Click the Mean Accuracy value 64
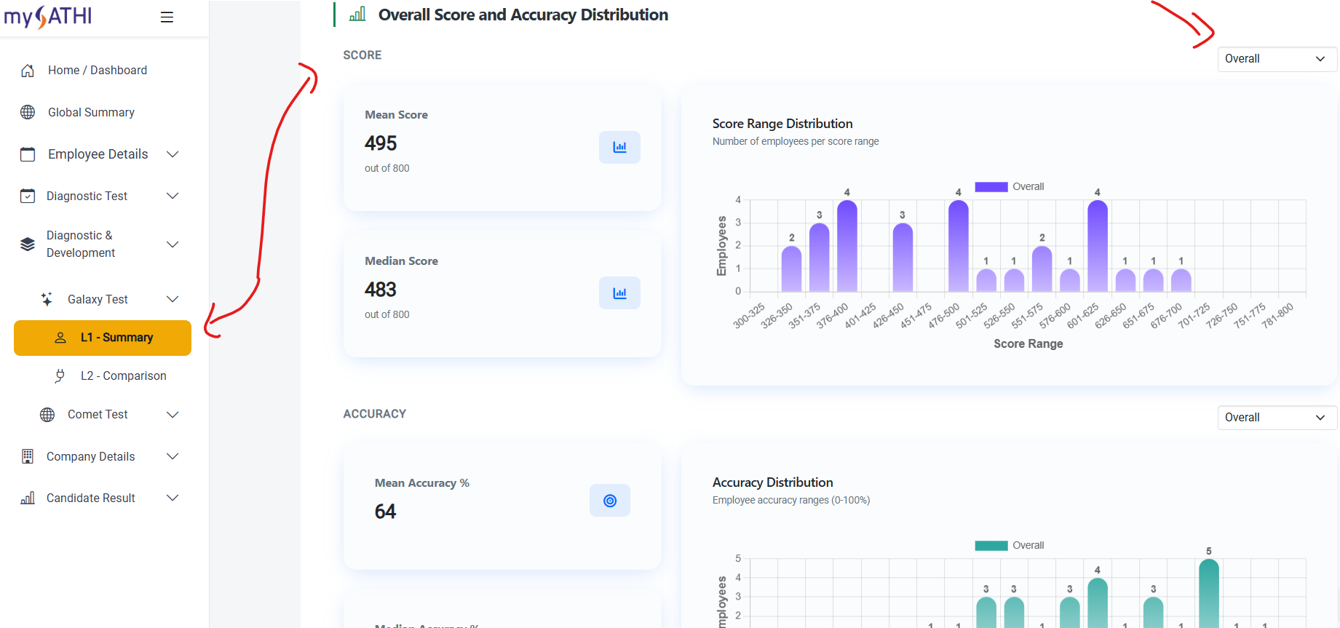 (x=385, y=512)
